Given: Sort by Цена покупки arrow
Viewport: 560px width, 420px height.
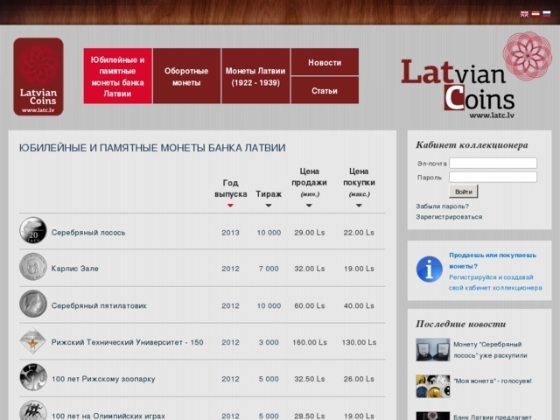Looking at the screenshot, I should click(359, 206).
